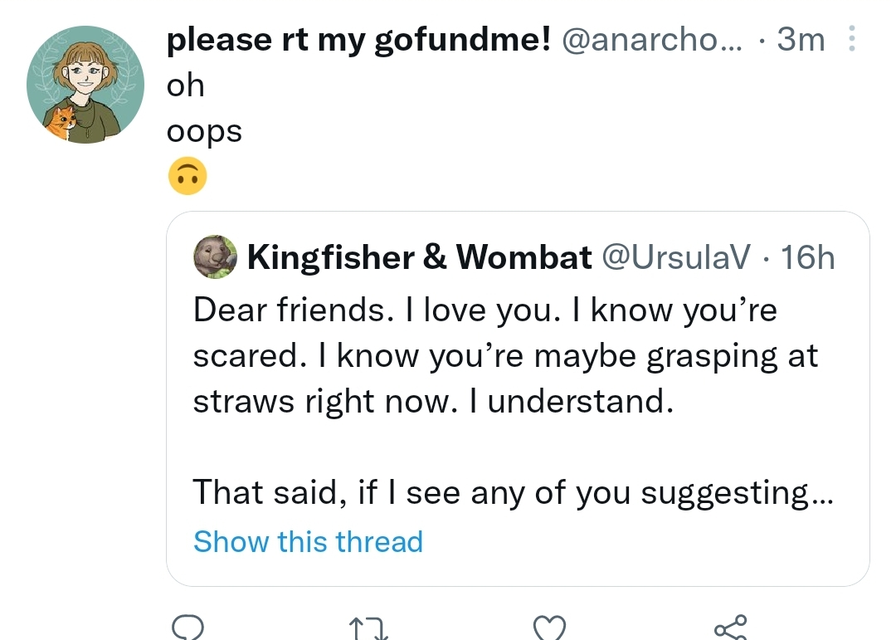Click the 3m timestamp
Screen dimensions: 896x640
(x=801, y=40)
